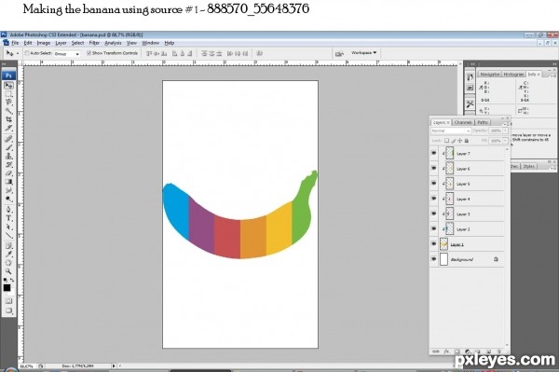Hide Layer 4 with its eye icon
Viewport: 559px width, 372px height.
[x=434, y=199]
